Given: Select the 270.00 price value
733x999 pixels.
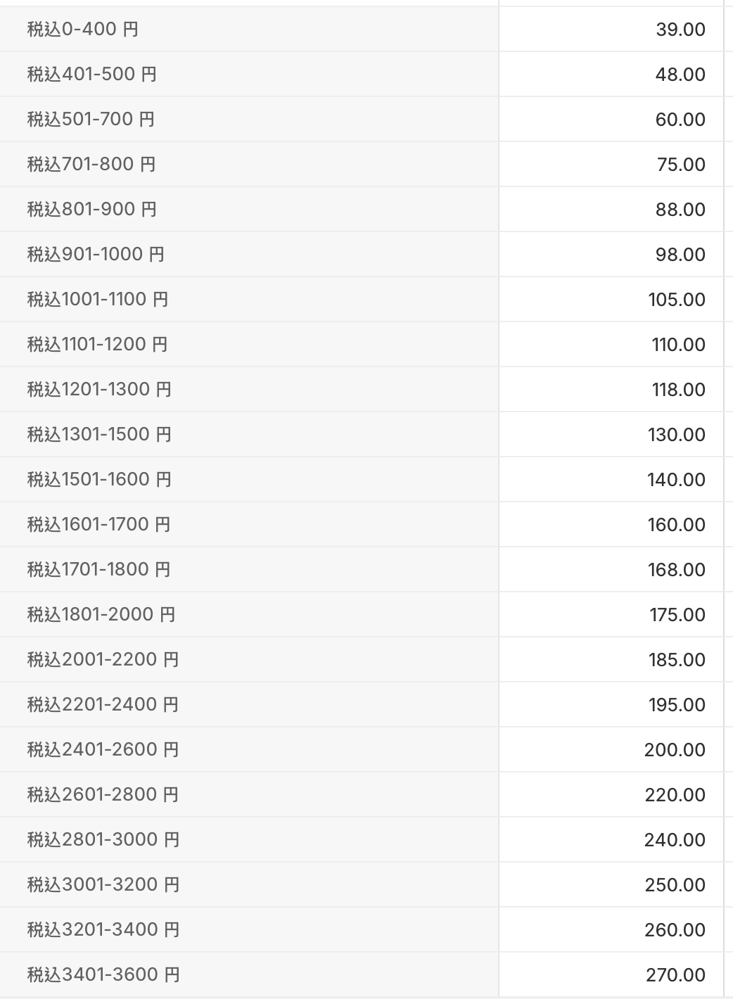Looking at the screenshot, I should tap(675, 975).
